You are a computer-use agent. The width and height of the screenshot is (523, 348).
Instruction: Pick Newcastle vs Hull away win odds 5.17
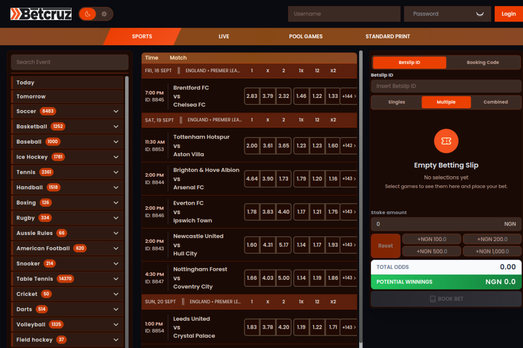point(284,245)
